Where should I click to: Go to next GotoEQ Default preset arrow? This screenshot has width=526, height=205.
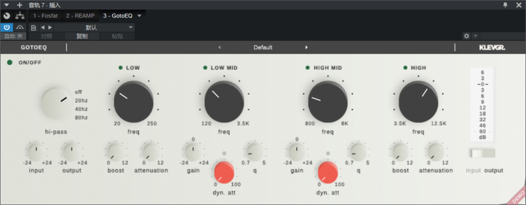coord(306,48)
